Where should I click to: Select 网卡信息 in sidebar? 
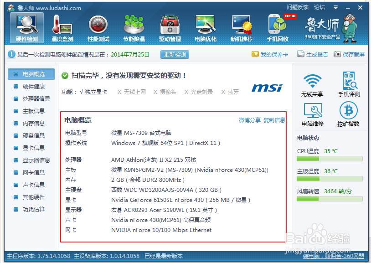coord(31,173)
